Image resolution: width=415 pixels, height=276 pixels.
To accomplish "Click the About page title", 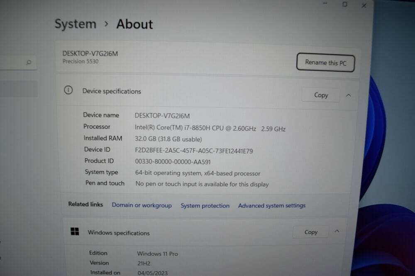I will pyautogui.click(x=135, y=24).
